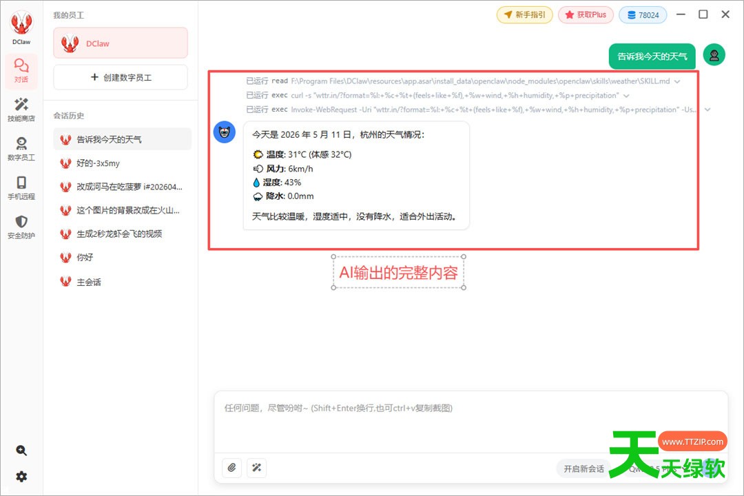Click the sent message bubble 告诉我今天的天气
744x496 pixels.
tap(652, 56)
